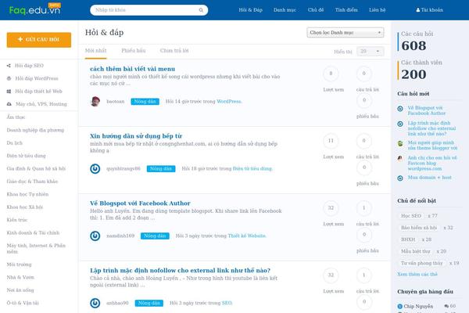The width and height of the screenshot is (469, 313).
Task: Click the Hỏi đáp thiết kế Web windows icon
Action: (9, 92)
